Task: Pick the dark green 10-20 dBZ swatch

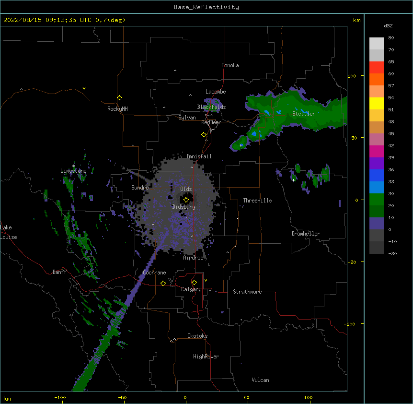Action: [x=377, y=212]
